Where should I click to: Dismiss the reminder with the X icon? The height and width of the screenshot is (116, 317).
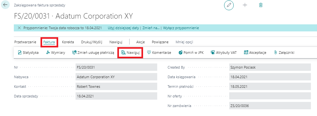(x=19, y=28)
